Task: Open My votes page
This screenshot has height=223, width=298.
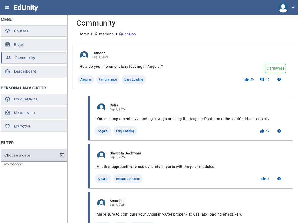Action: [34, 126]
